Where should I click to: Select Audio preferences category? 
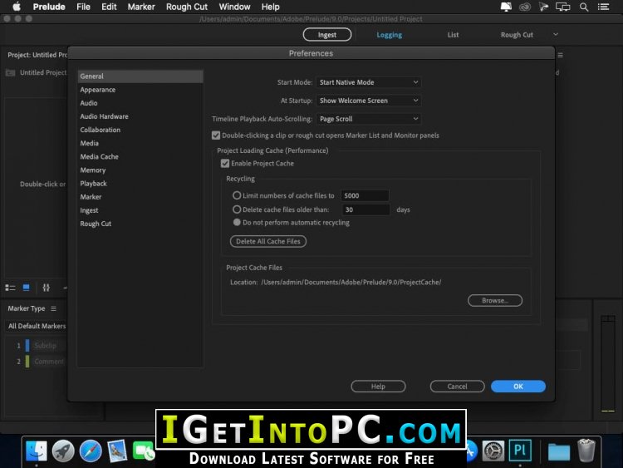tap(140, 103)
